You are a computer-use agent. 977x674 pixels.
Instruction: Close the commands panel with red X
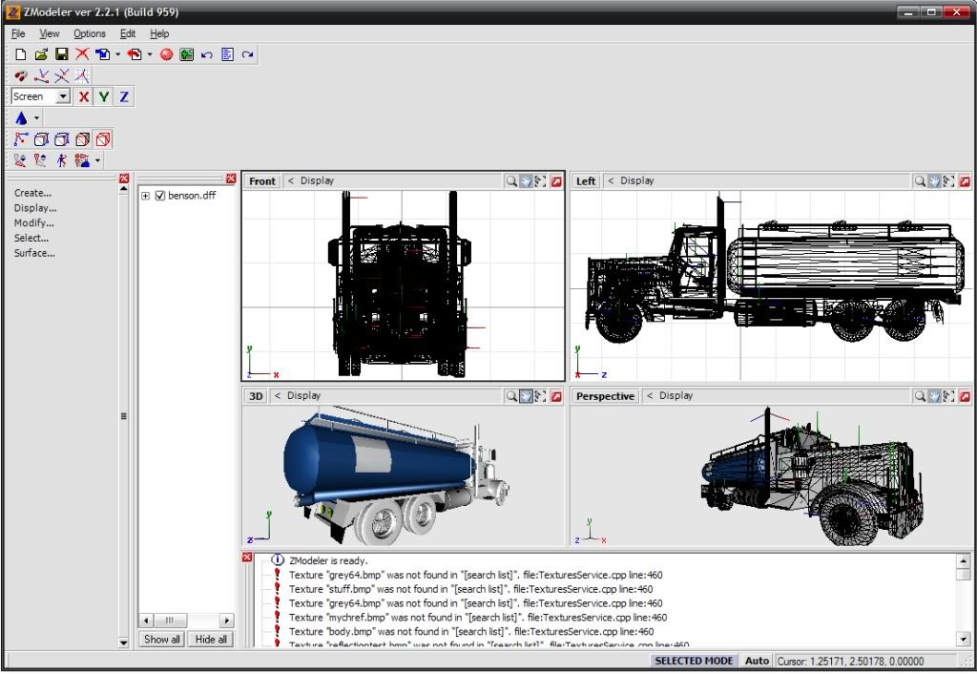[x=124, y=179]
